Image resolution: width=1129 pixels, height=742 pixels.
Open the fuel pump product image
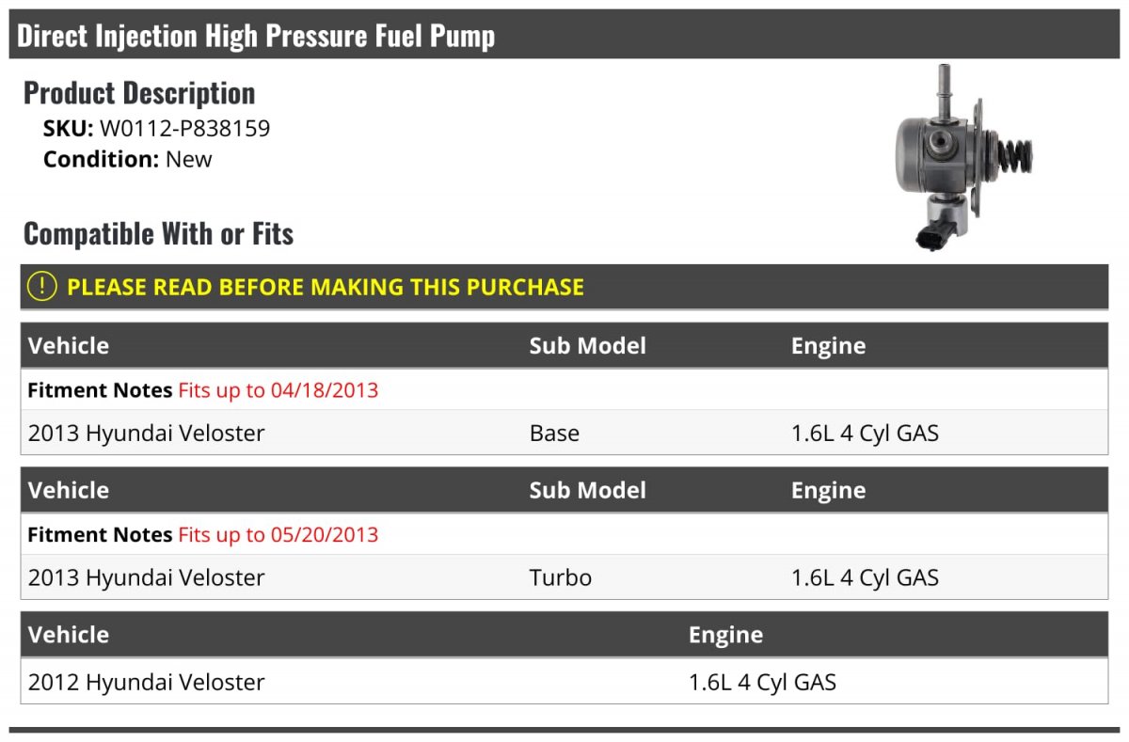point(963,157)
